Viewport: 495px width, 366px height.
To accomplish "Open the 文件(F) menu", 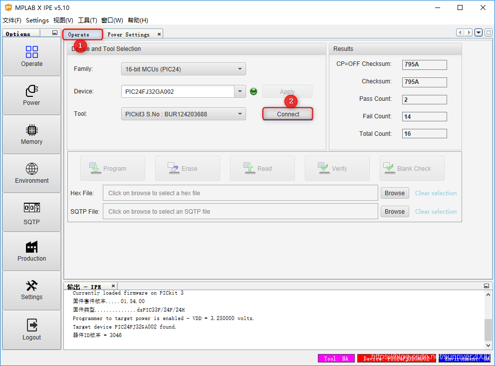I will (x=11, y=20).
